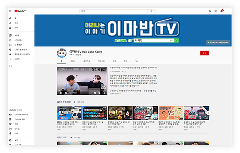This screenshot has width=240, height=153.
Task: Click the Home (홈) icon in sidebar
Action: click(10, 18)
